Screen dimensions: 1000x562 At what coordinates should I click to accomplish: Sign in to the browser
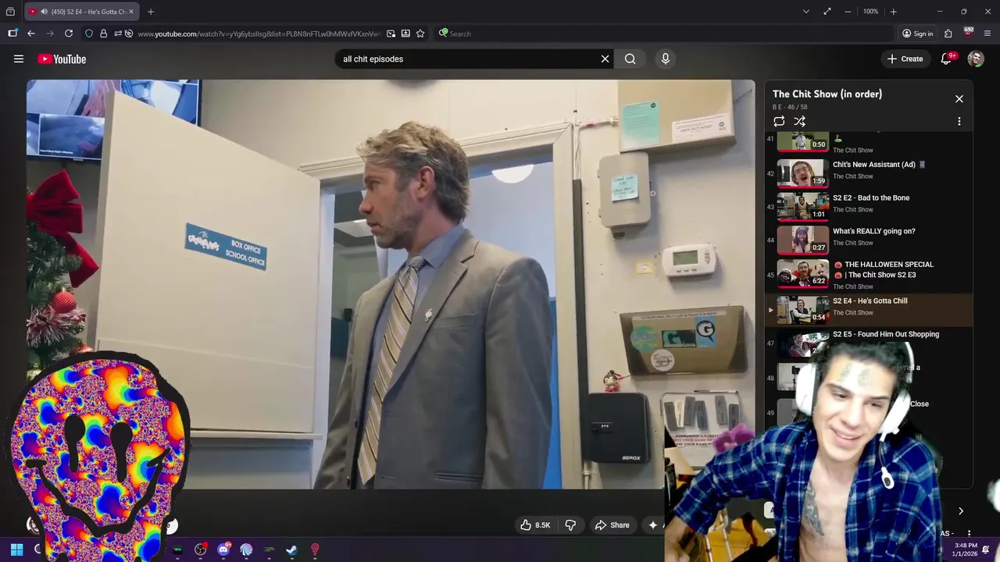click(917, 34)
